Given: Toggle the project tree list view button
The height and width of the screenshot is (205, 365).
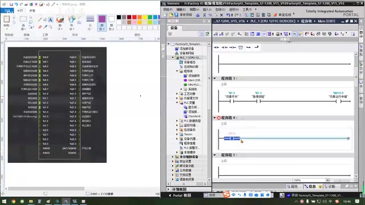Looking at the screenshot, I should pyautogui.click(x=201, y=34).
